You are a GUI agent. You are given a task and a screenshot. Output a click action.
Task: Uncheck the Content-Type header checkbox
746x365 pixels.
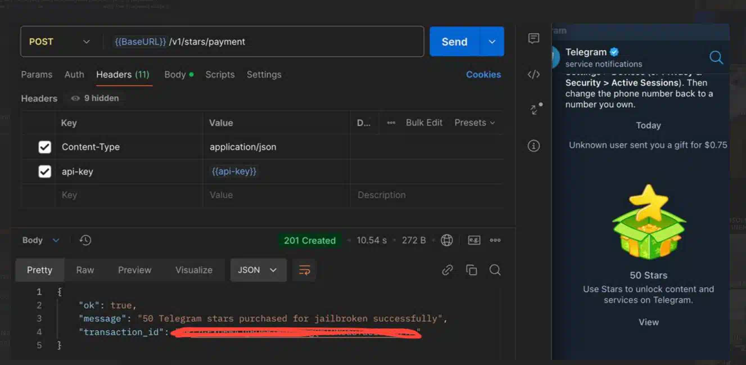tap(44, 147)
